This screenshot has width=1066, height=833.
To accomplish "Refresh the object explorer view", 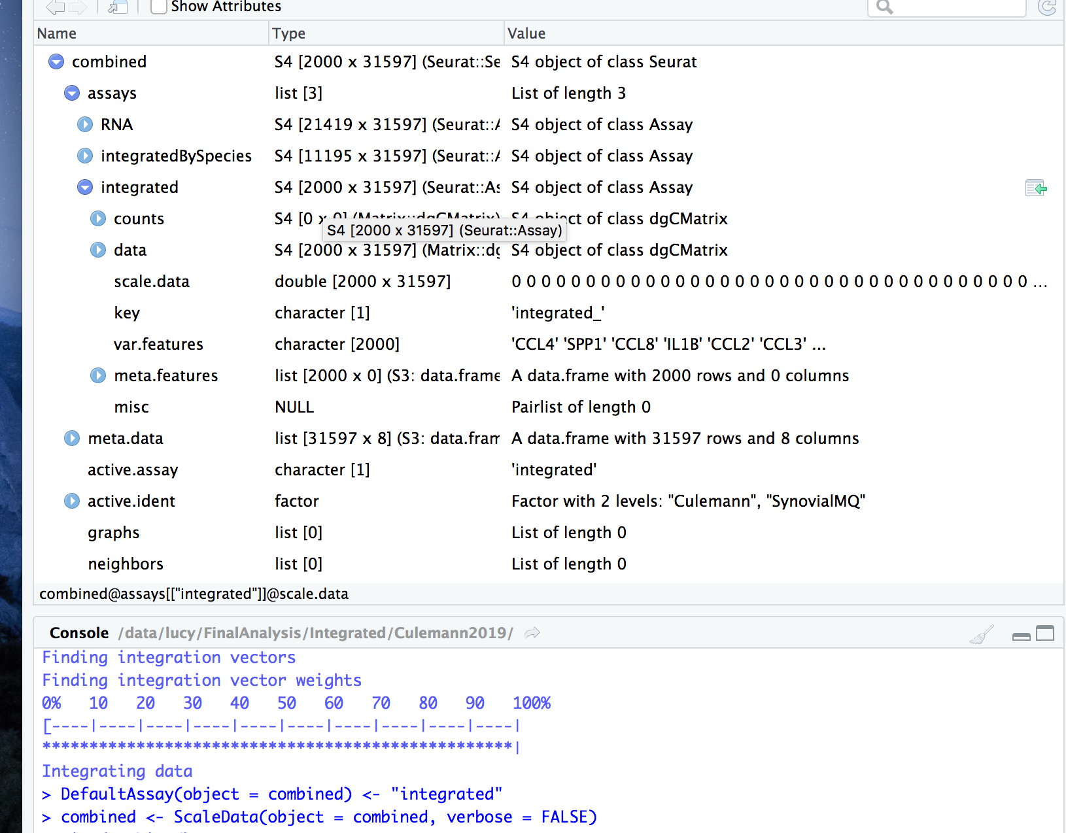I will tap(1048, 8).
